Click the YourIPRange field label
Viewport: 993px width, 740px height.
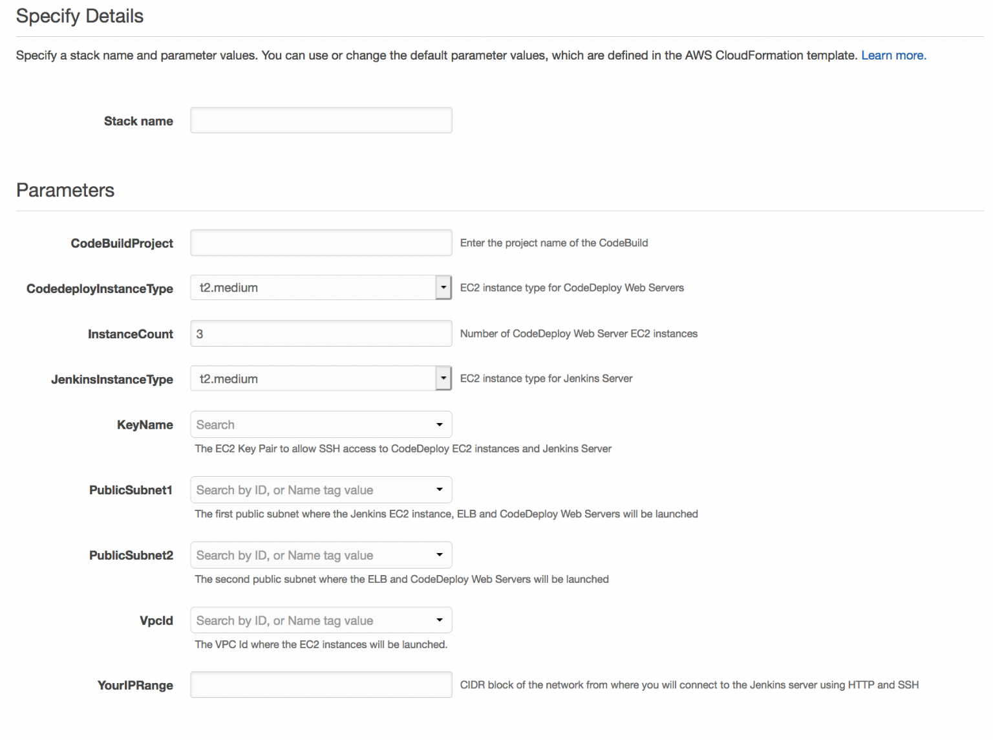tap(135, 686)
